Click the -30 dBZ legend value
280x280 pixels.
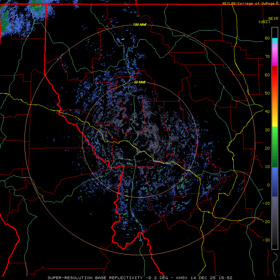(x=266, y=240)
